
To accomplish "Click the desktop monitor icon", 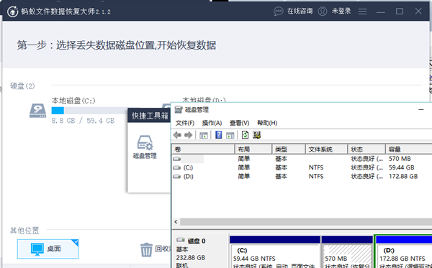I will click(37, 249).
